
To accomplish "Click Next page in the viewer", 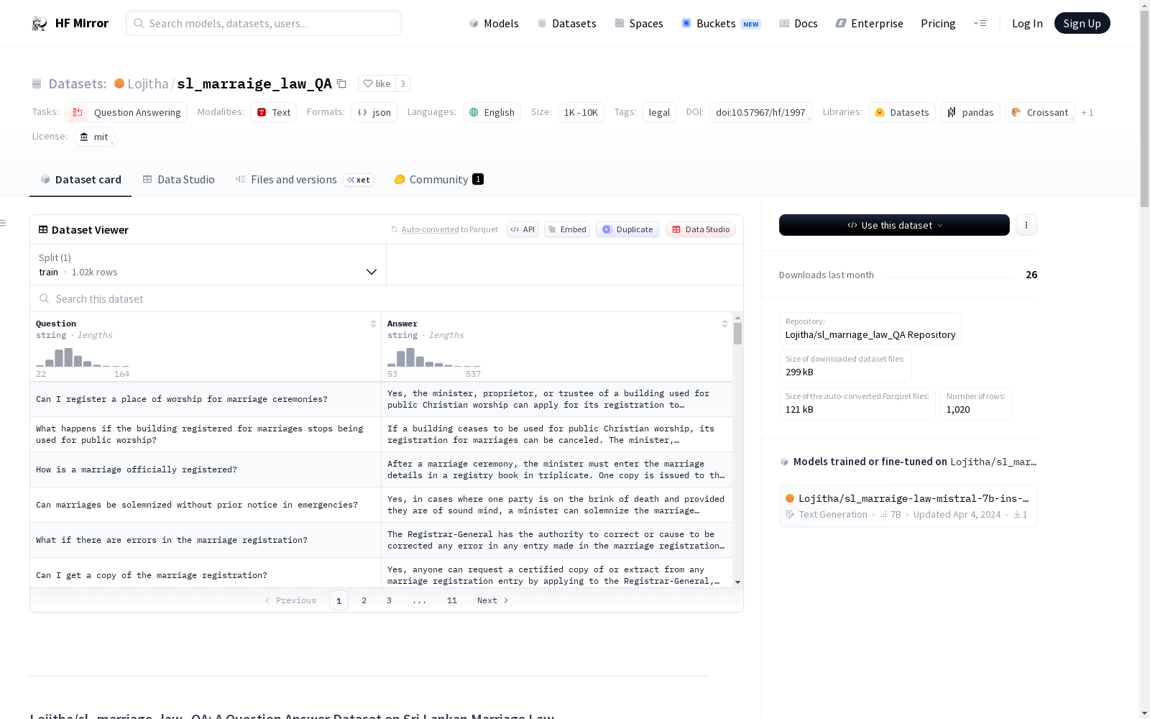I will coord(493,600).
